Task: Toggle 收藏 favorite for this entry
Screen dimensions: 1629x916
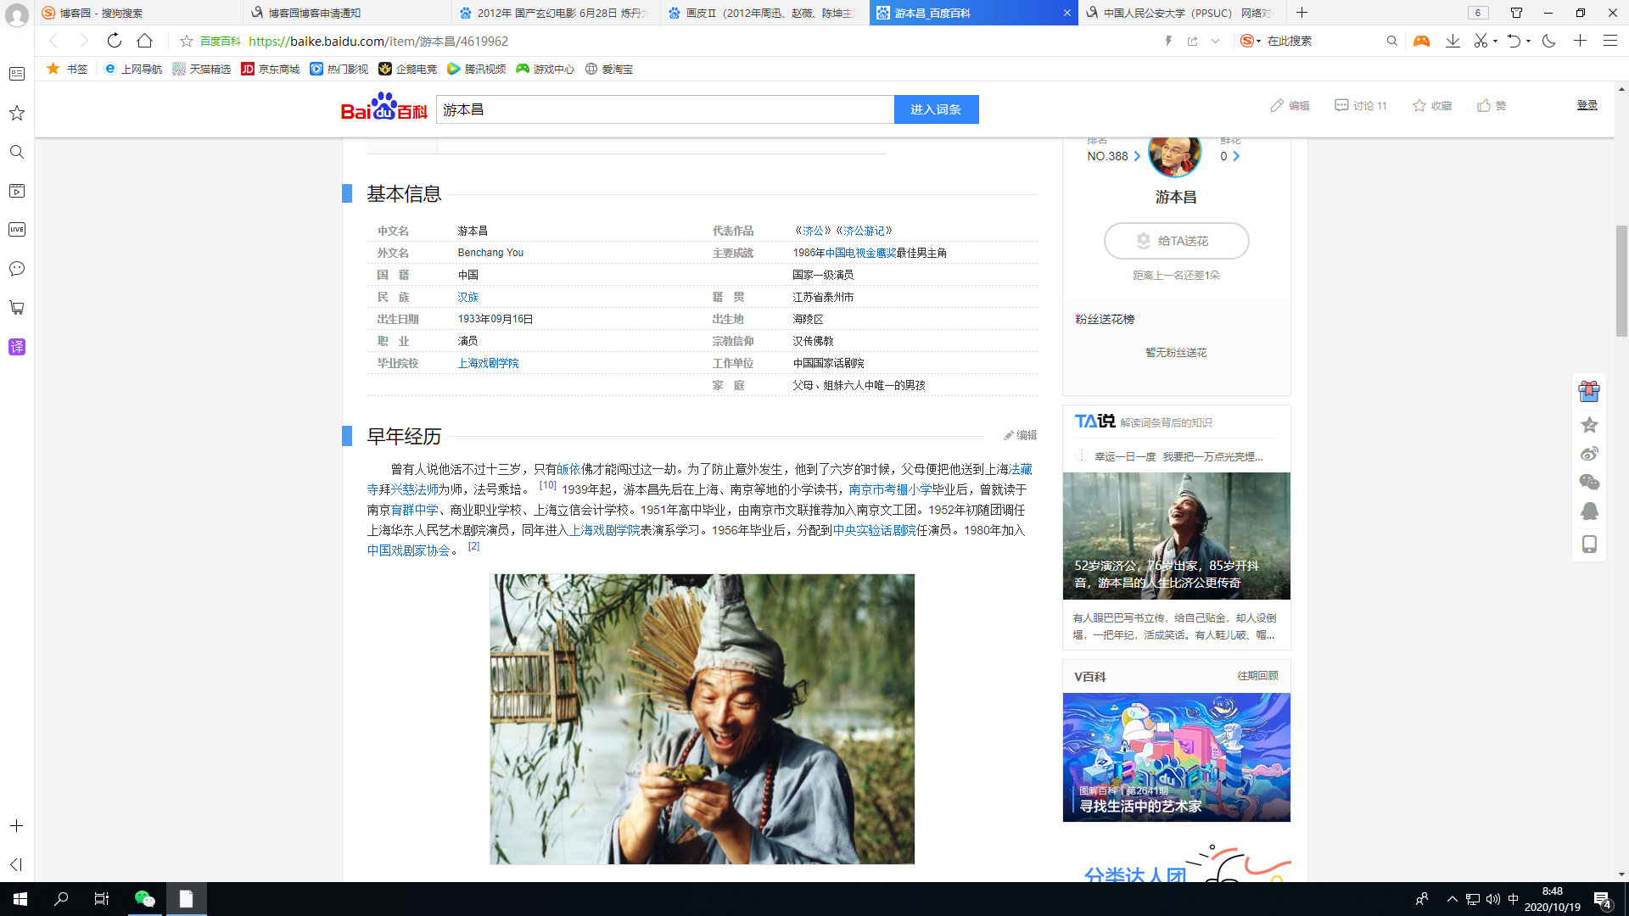Action: (1432, 106)
